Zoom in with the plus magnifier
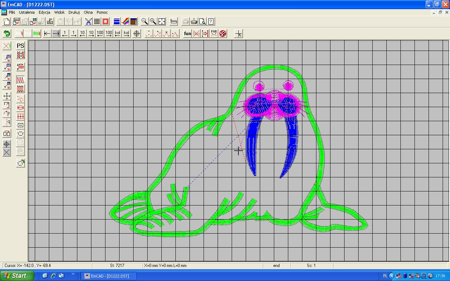This screenshot has height=281, width=450. pos(153,21)
